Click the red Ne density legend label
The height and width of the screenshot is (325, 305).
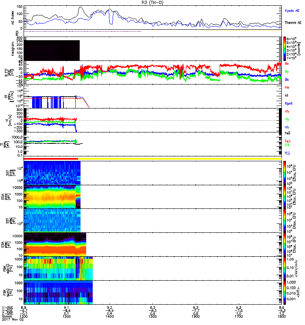pos(287,88)
